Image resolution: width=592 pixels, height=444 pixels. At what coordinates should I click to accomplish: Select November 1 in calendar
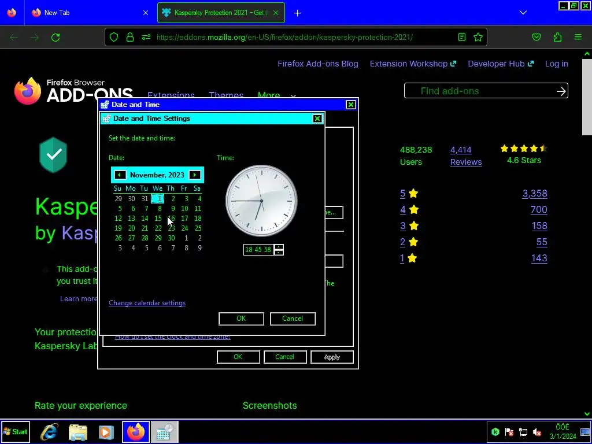pos(158,199)
